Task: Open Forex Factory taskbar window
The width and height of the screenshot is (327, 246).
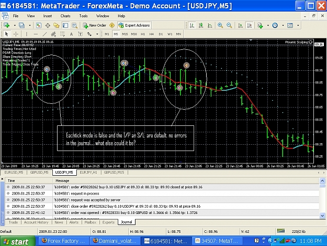Action: (63, 241)
